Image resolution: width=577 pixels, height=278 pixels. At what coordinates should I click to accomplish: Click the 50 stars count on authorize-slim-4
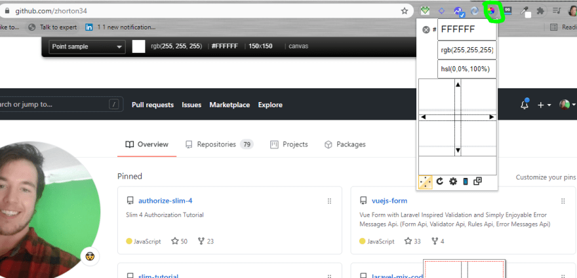pyautogui.click(x=180, y=241)
